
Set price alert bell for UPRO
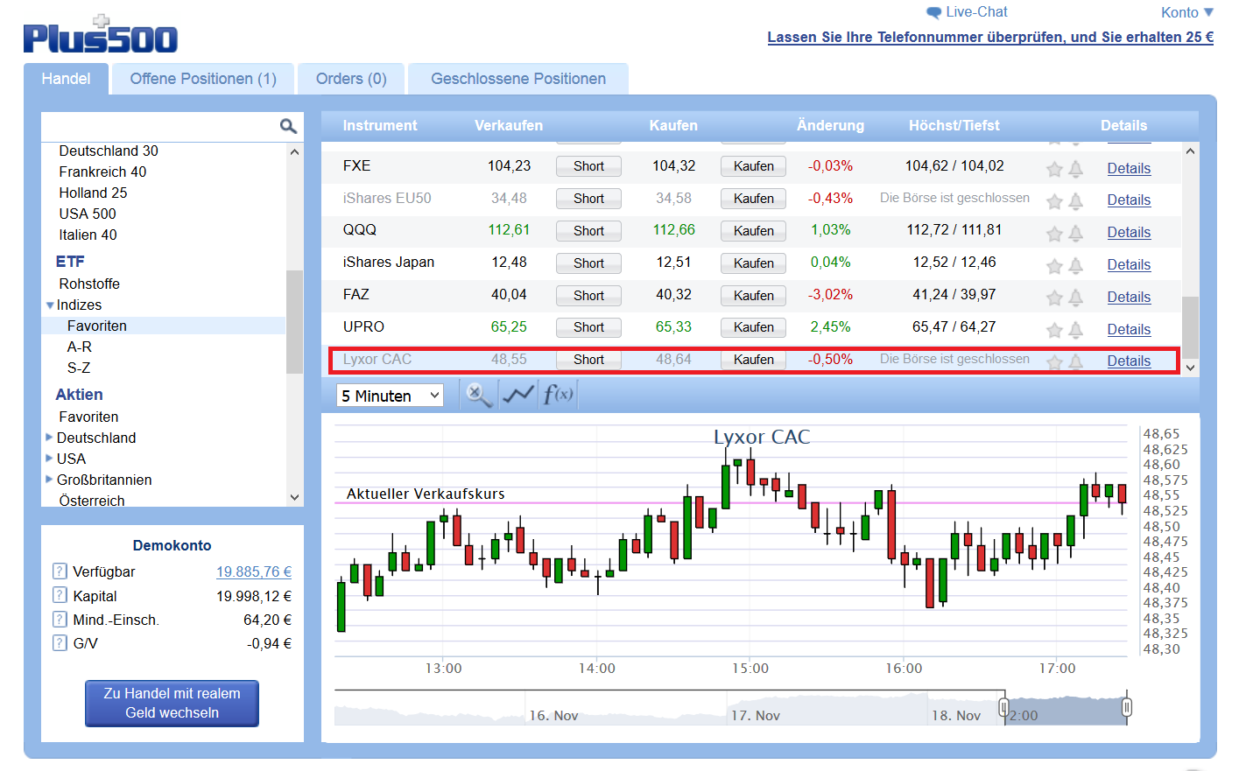1076,330
